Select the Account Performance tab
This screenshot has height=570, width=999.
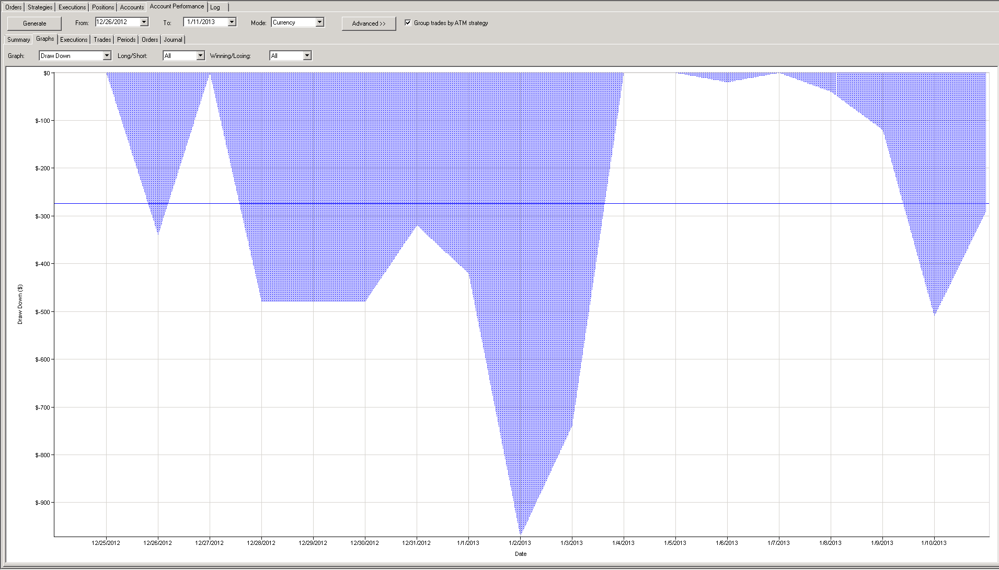tap(177, 6)
